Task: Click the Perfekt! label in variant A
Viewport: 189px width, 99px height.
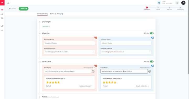Action: click(x=49, y=86)
